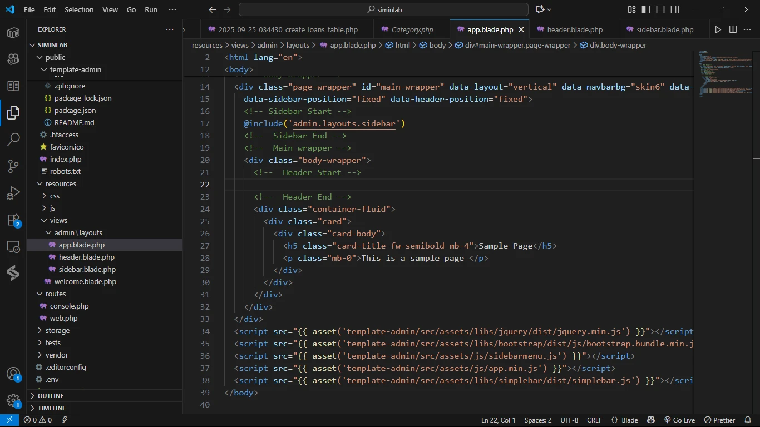Expand the OUTLINE section

pyautogui.click(x=51, y=396)
